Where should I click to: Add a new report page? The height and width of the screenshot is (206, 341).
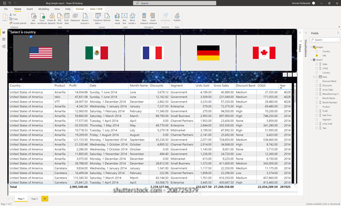coord(45,199)
